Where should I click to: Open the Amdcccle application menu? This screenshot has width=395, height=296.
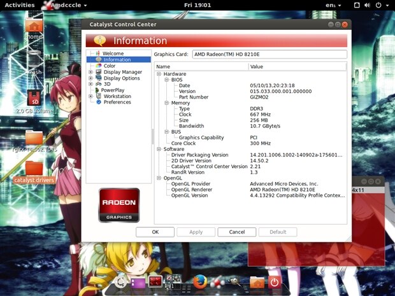64,5
